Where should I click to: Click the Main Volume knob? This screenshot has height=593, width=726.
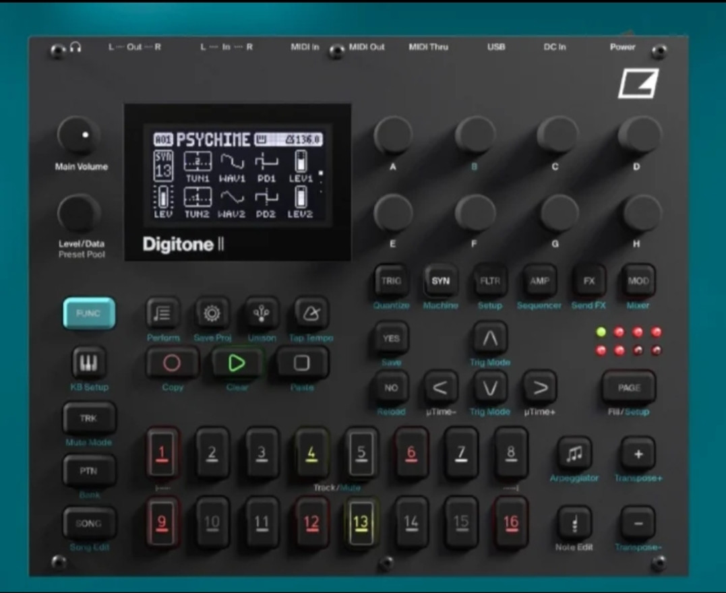[79, 137]
